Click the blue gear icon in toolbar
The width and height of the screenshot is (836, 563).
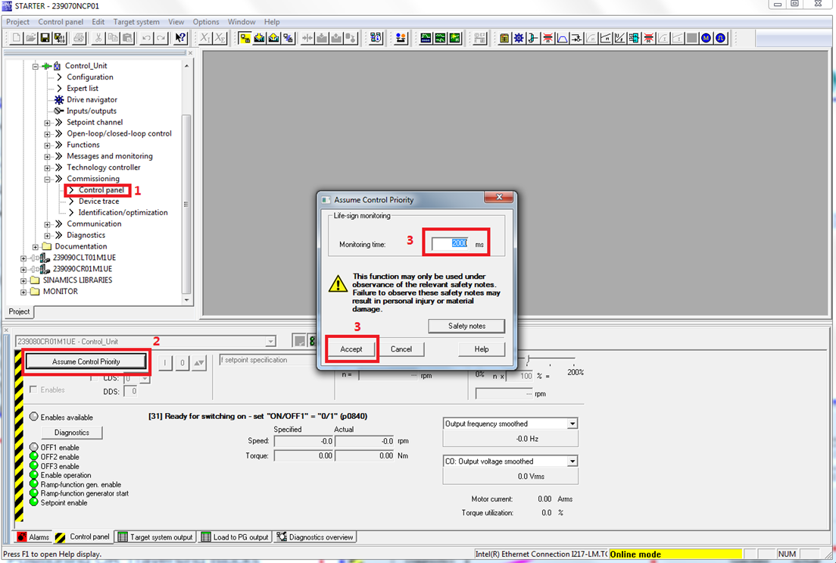coord(519,38)
